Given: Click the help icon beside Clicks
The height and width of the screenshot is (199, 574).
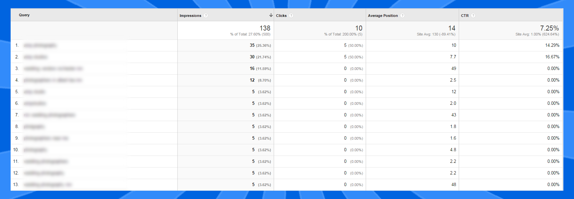Looking at the screenshot, I should click(291, 16).
